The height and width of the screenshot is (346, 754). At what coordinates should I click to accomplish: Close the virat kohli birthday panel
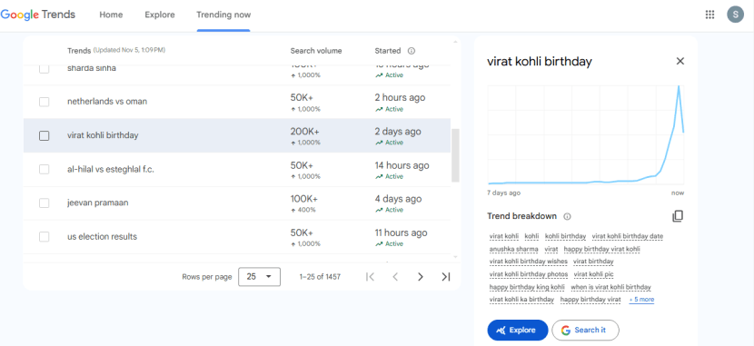680,61
